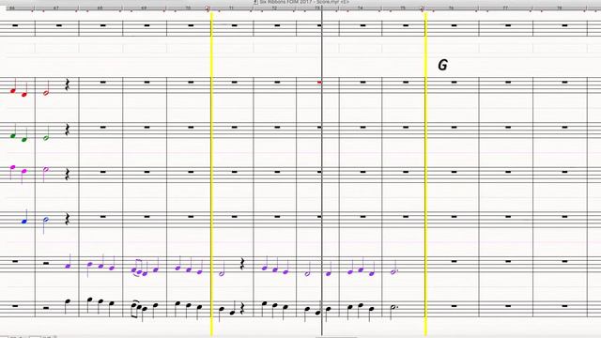Image resolution: width=601 pixels, height=338 pixels.
Task: Click measure number 77 in the ruler
Action: point(505,8)
